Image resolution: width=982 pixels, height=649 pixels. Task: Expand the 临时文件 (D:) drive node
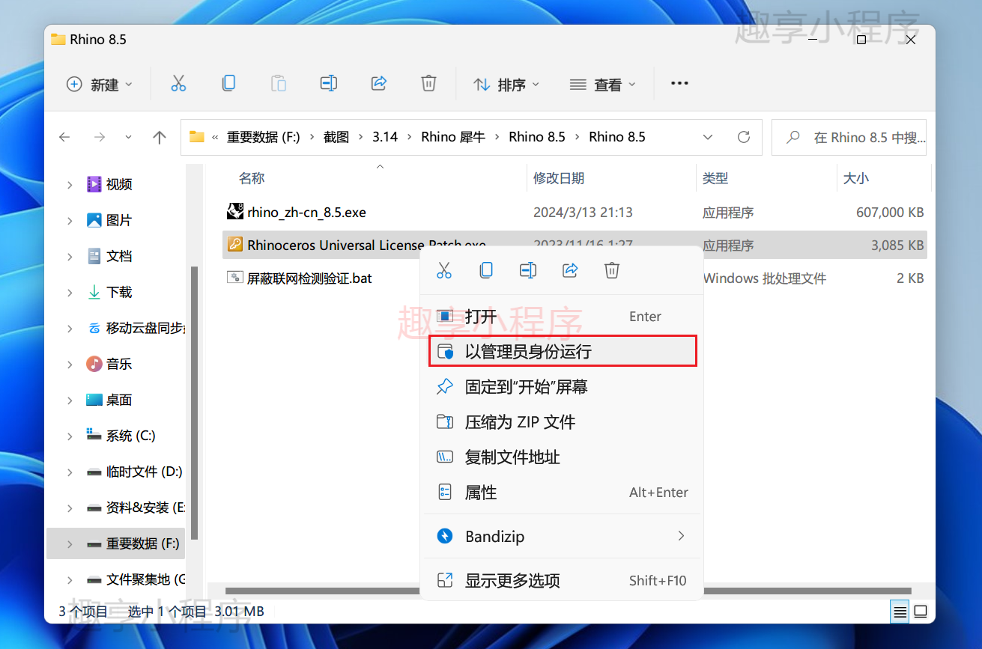pyautogui.click(x=70, y=472)
